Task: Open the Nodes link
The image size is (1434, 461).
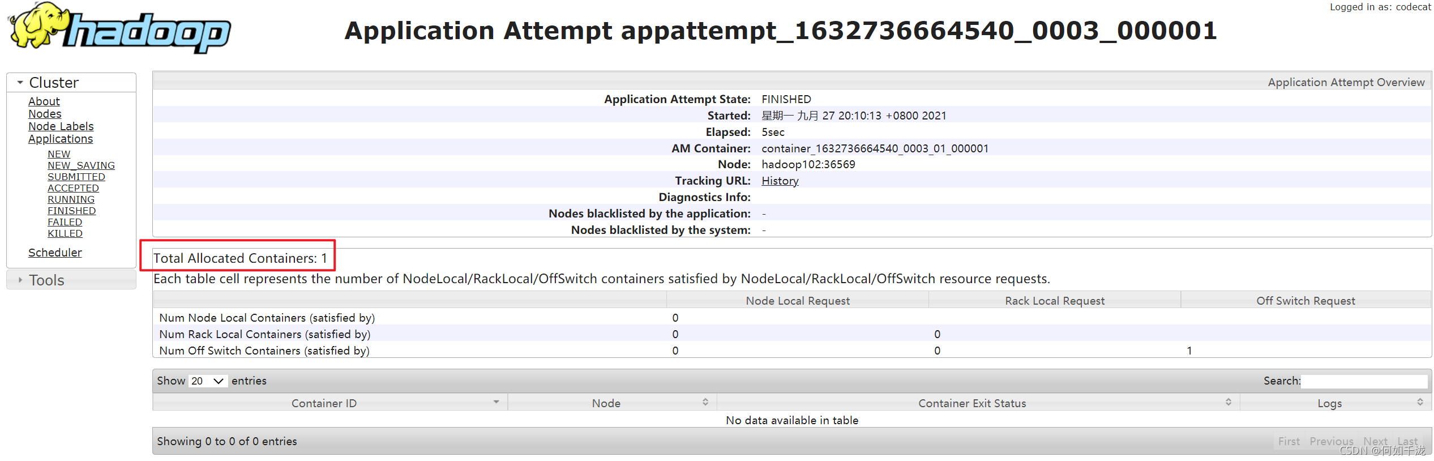Action: tap(45, 114)
